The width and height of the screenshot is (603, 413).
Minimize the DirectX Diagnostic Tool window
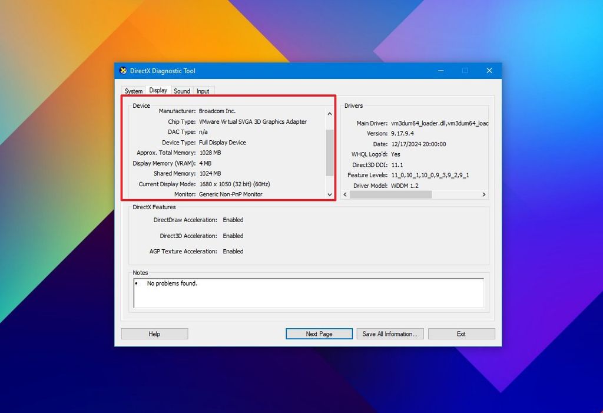[x=440, y=70]
